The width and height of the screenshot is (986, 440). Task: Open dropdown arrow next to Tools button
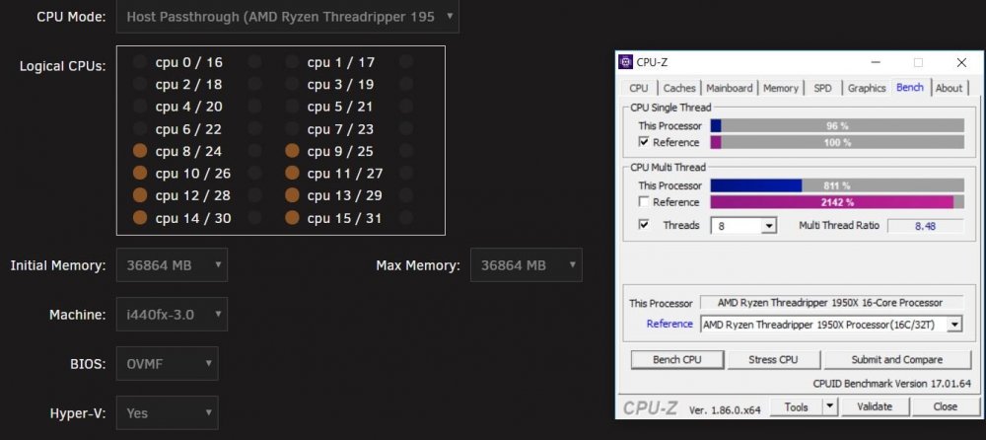(830, 406)
